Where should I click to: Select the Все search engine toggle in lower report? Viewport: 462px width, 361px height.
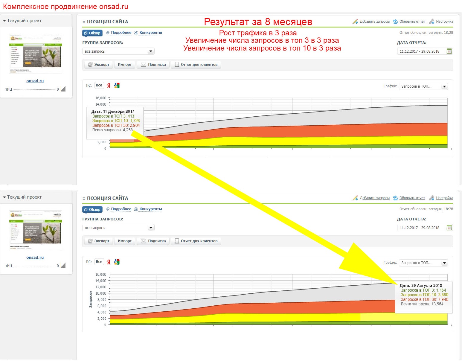tap(99, 262)
